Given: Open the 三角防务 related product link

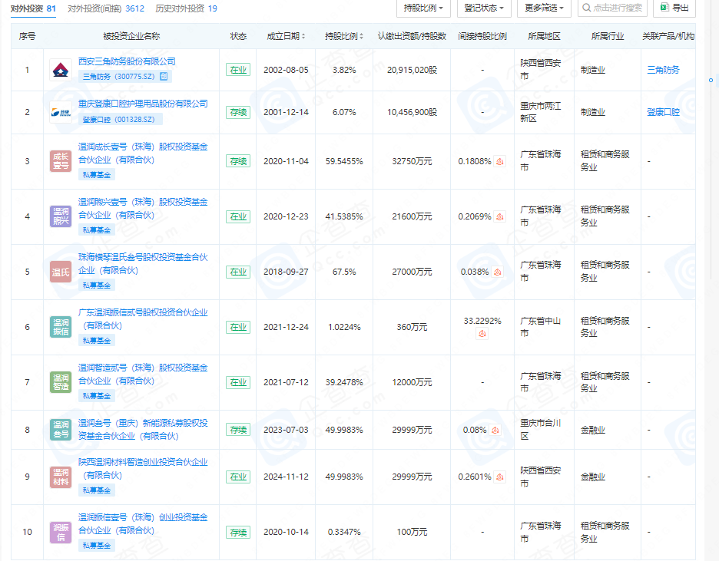Looking at the screenshot, I should coord(663,70).
